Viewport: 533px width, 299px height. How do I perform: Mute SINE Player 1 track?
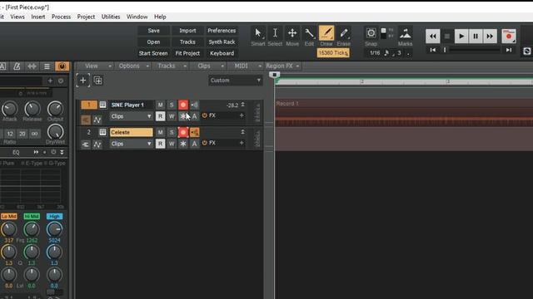pos(160,105)
